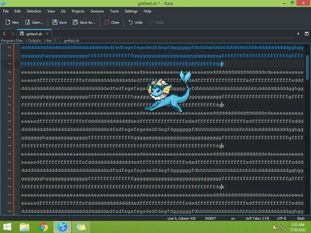
Task: Open the File menu
Action: (x=6, y=11)
